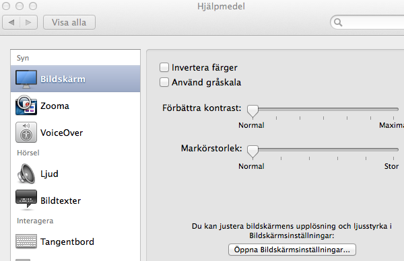Viewport: 404px width, 261px height.
Task: Select the Zooma label in sidebar
Action: 55,106
